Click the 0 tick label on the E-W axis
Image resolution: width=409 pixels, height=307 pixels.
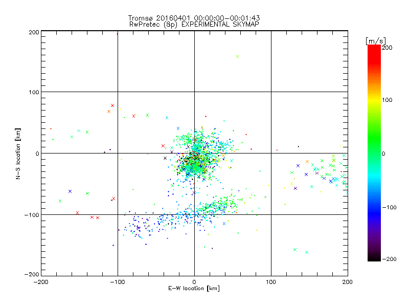coord(194,282)
